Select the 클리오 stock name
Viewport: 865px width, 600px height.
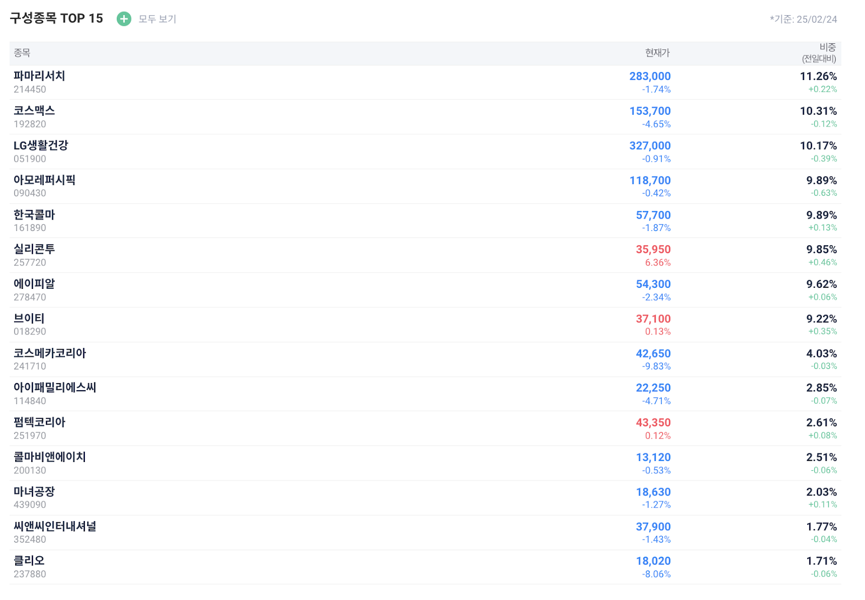tap(29, 561)
